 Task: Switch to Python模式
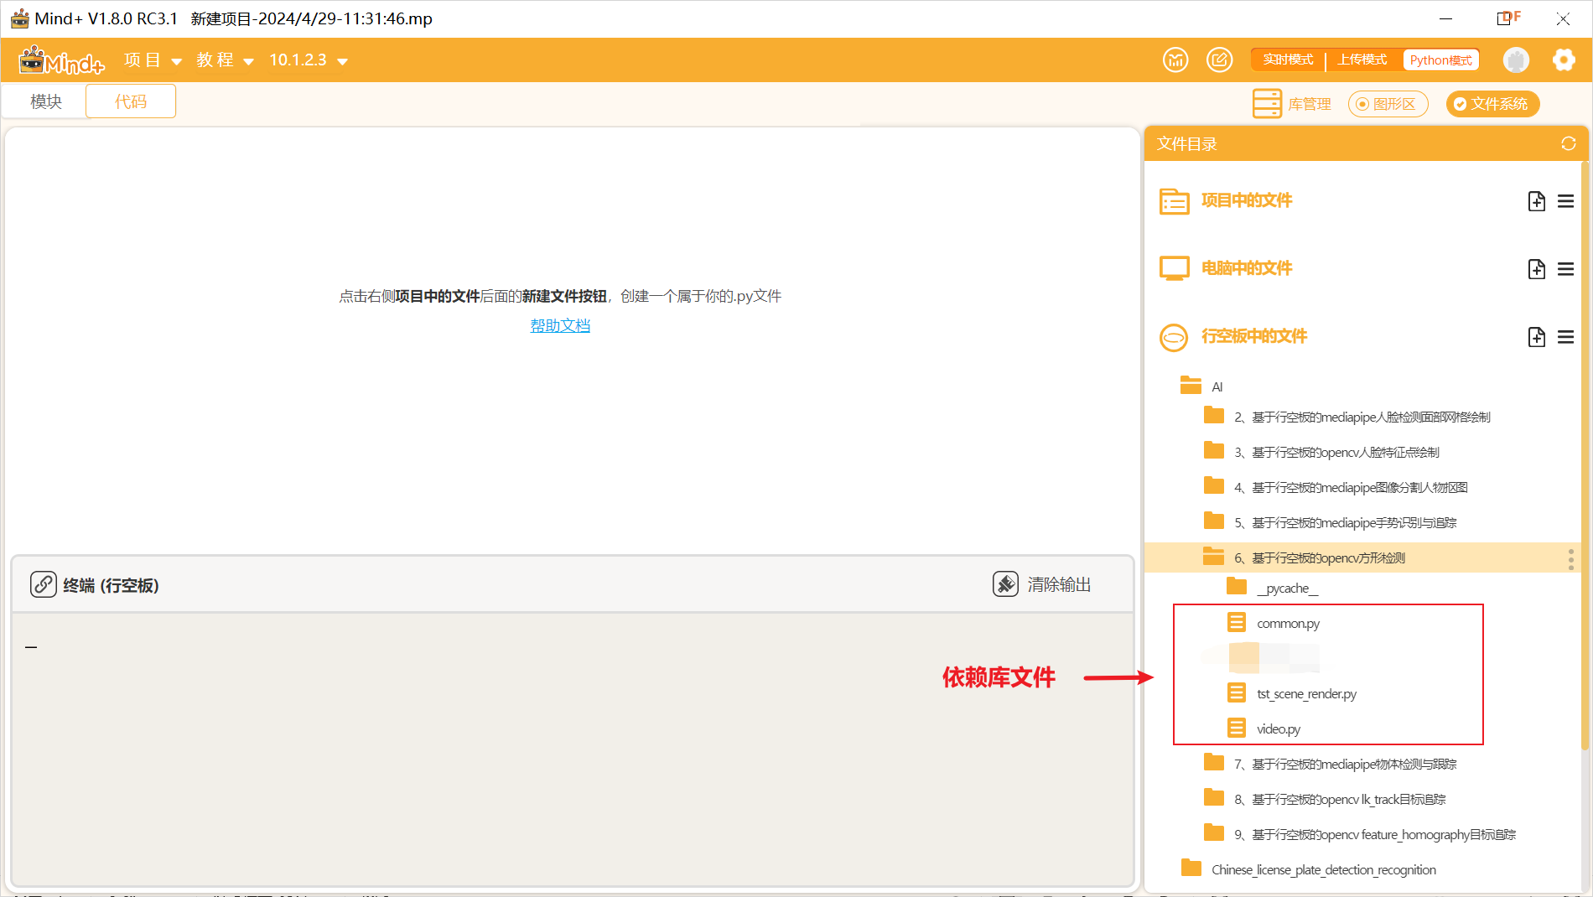pyautogui.click(x=1440, y=60)
